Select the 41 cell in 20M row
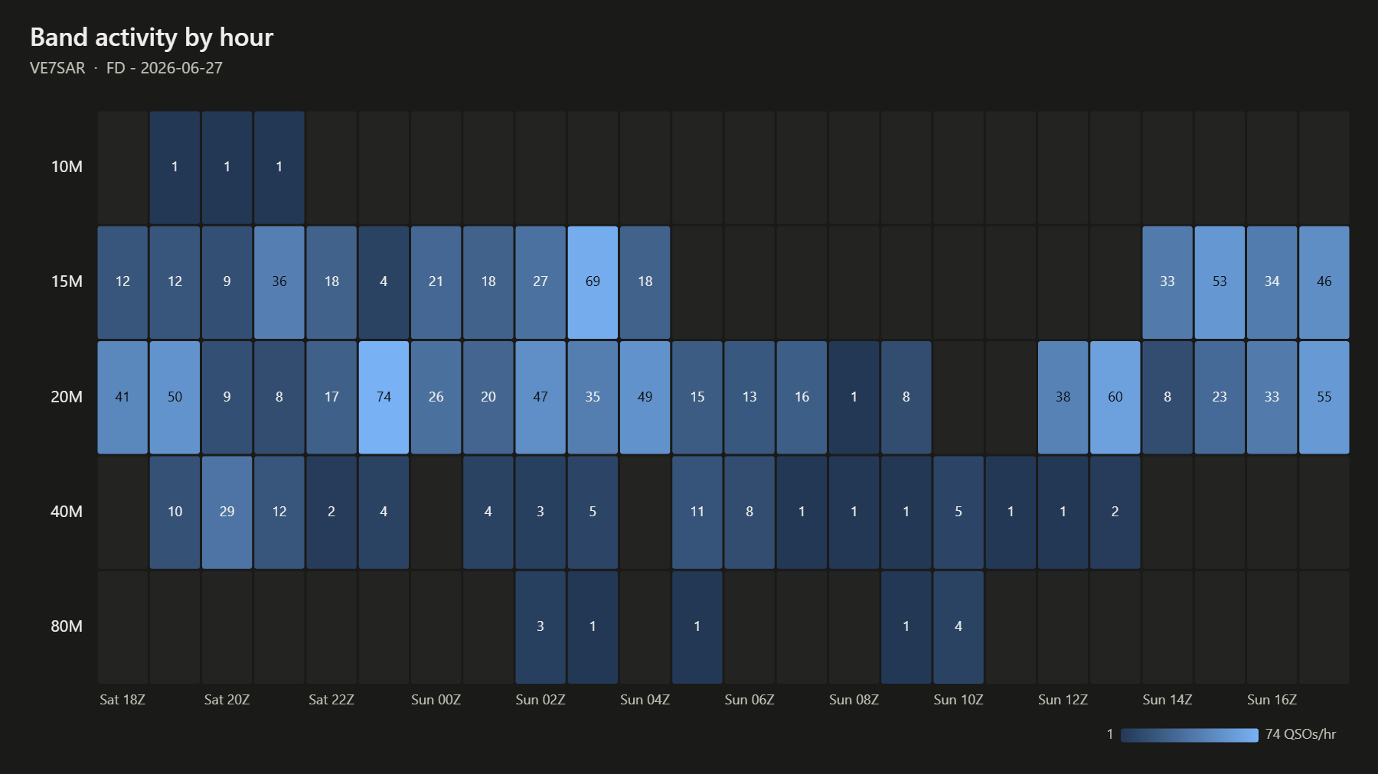 coord(122,397)
